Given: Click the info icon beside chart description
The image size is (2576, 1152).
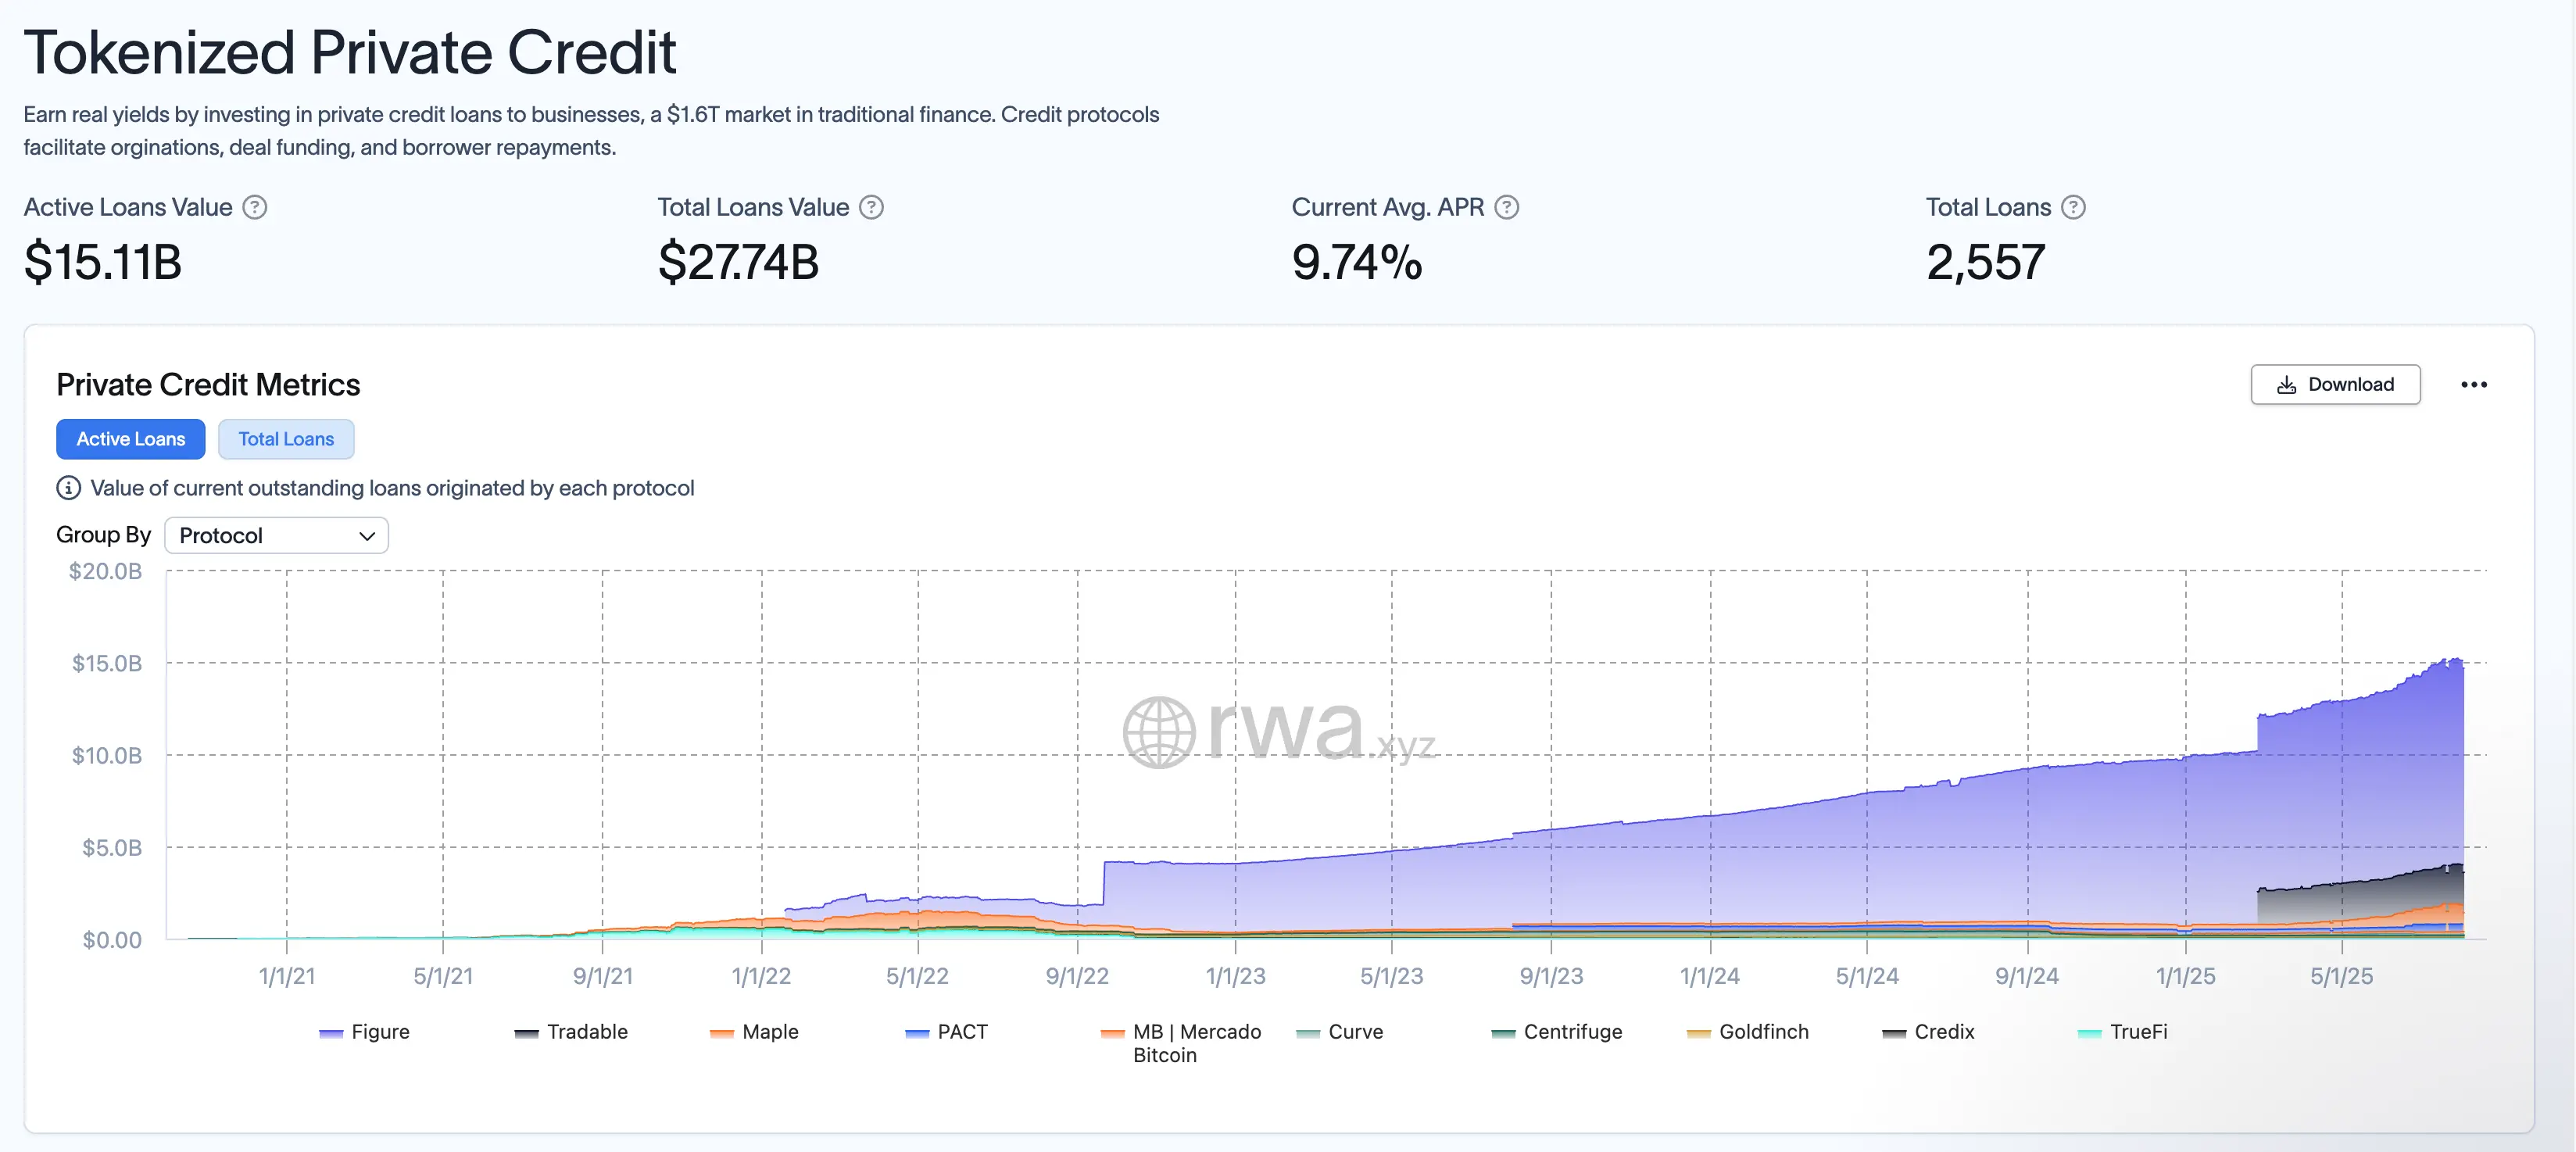Looking at the screenshot, I should [68, 488].
